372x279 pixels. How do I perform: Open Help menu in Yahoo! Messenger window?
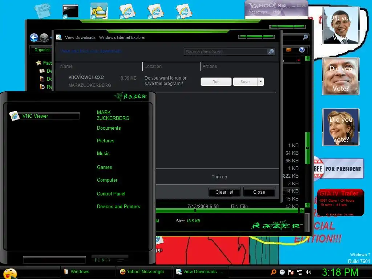[277, 12]
